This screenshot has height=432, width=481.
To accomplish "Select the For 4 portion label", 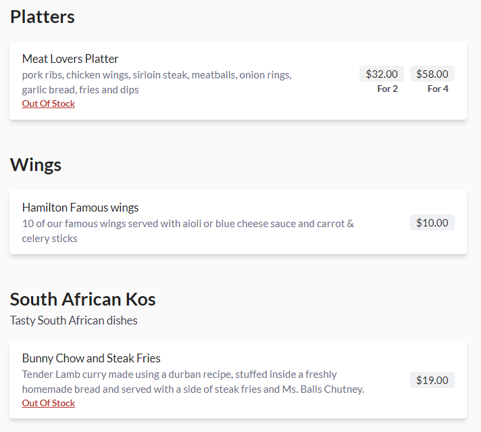I will point(438,89).
